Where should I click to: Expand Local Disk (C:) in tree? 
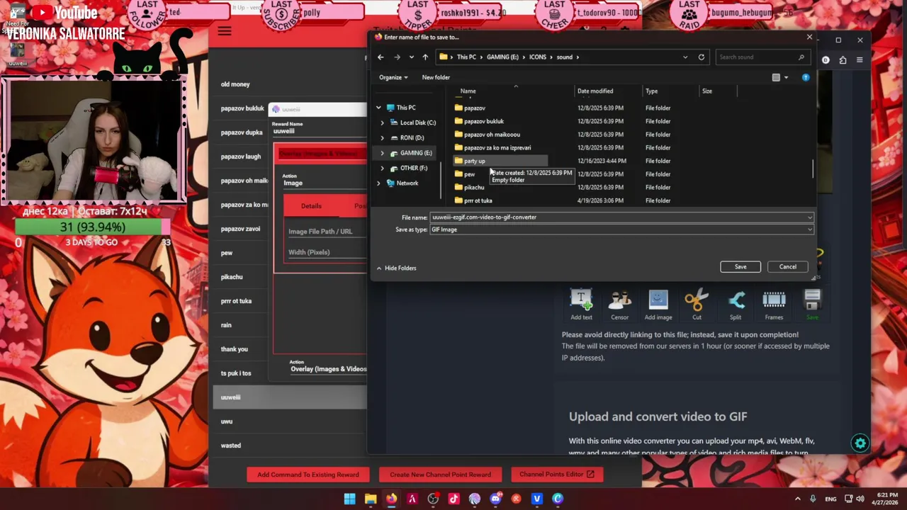point(383,123)
